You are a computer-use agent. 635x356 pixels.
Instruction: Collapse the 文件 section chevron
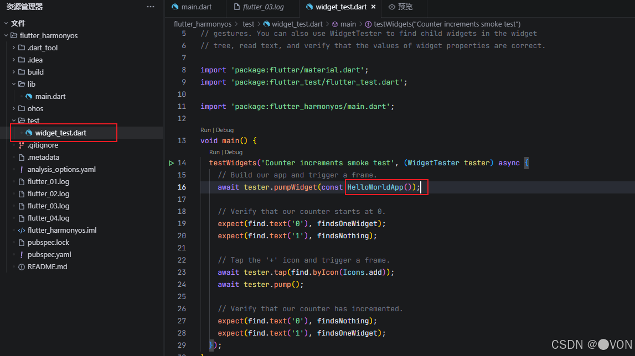6,23
